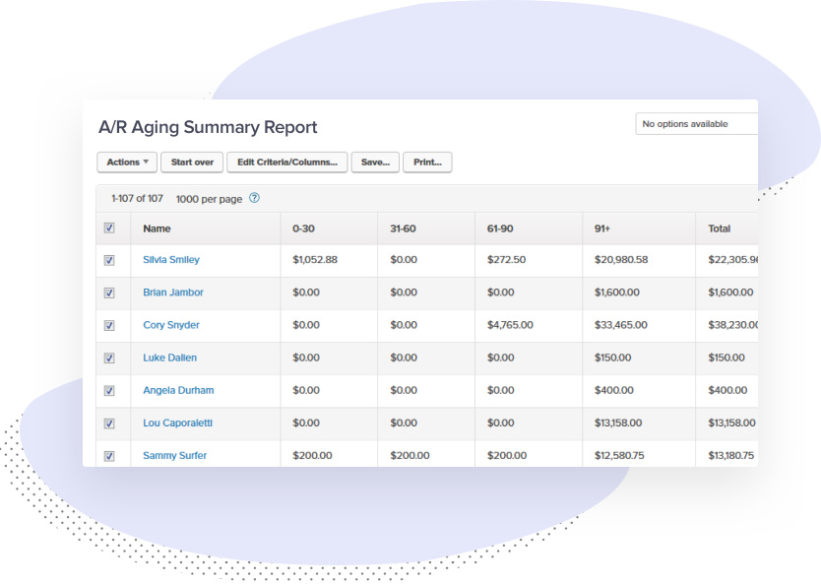The image size is (821, 584).
Task: Toggle the select-all header checkbox
Action: (x=109, y=227)
